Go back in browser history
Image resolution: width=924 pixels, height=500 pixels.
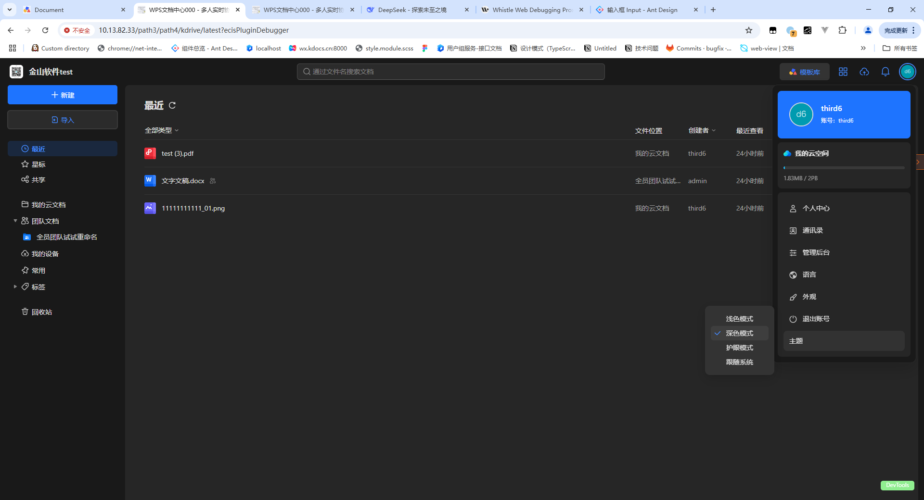tap(11, 30)
